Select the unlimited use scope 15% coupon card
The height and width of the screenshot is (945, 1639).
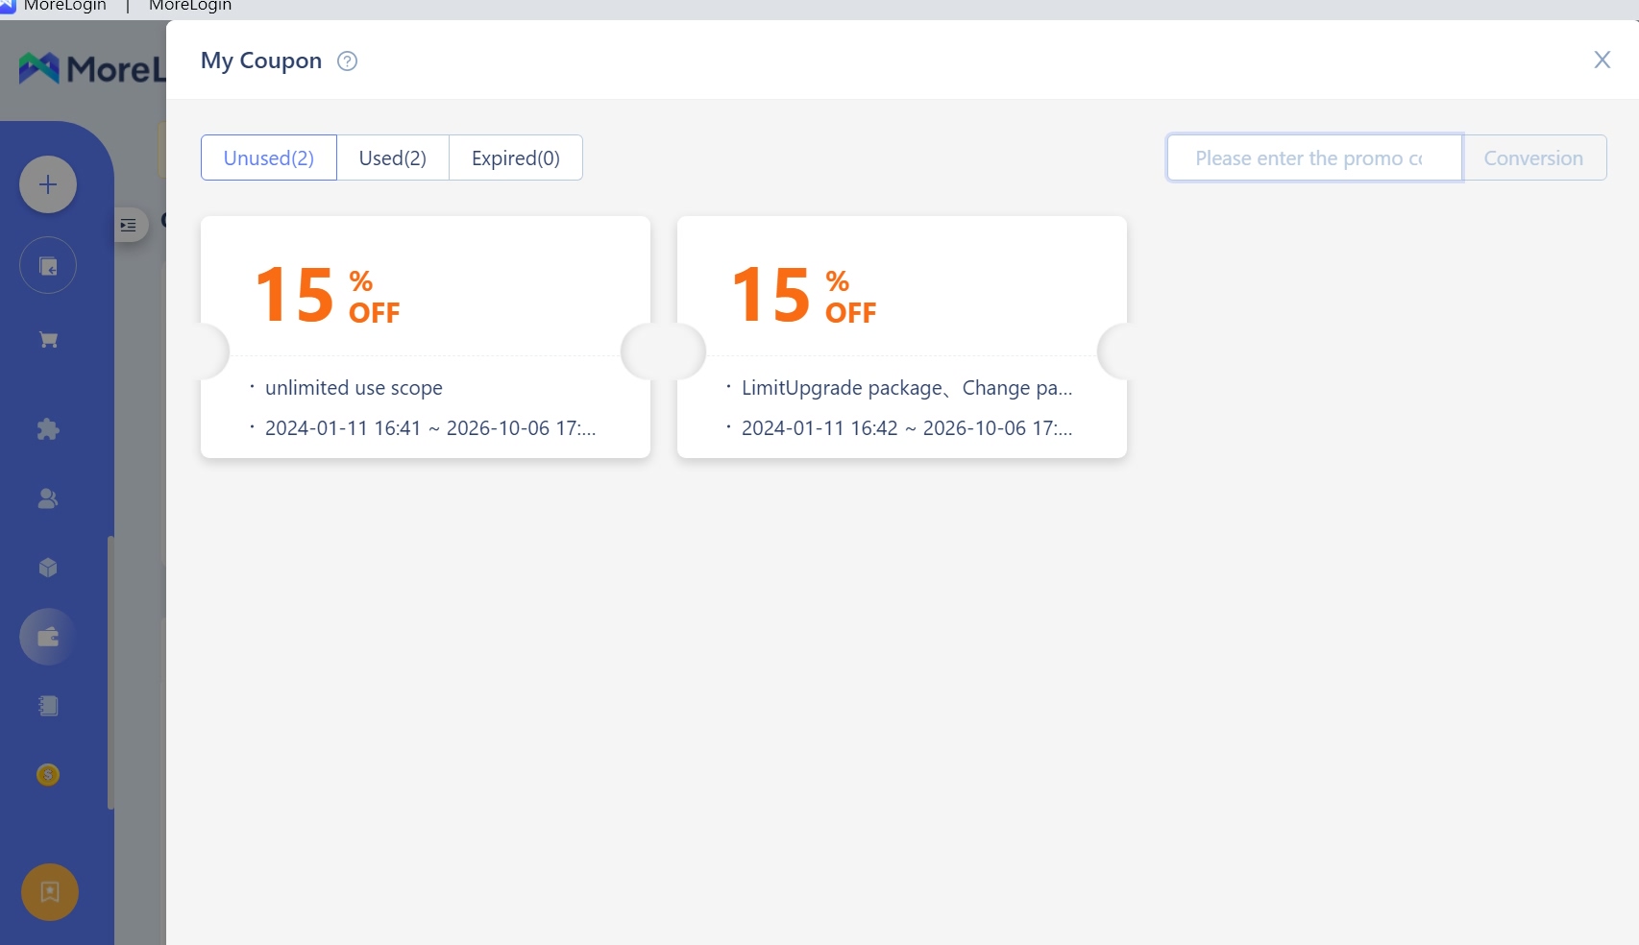click(426, 337)
